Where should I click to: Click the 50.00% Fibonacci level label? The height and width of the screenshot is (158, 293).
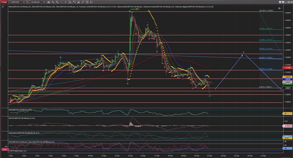pyautogui.click(x=266, y=49)
